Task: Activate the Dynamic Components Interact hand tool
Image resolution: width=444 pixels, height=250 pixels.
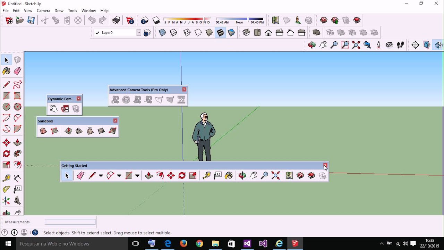Action: click(53, 109)
